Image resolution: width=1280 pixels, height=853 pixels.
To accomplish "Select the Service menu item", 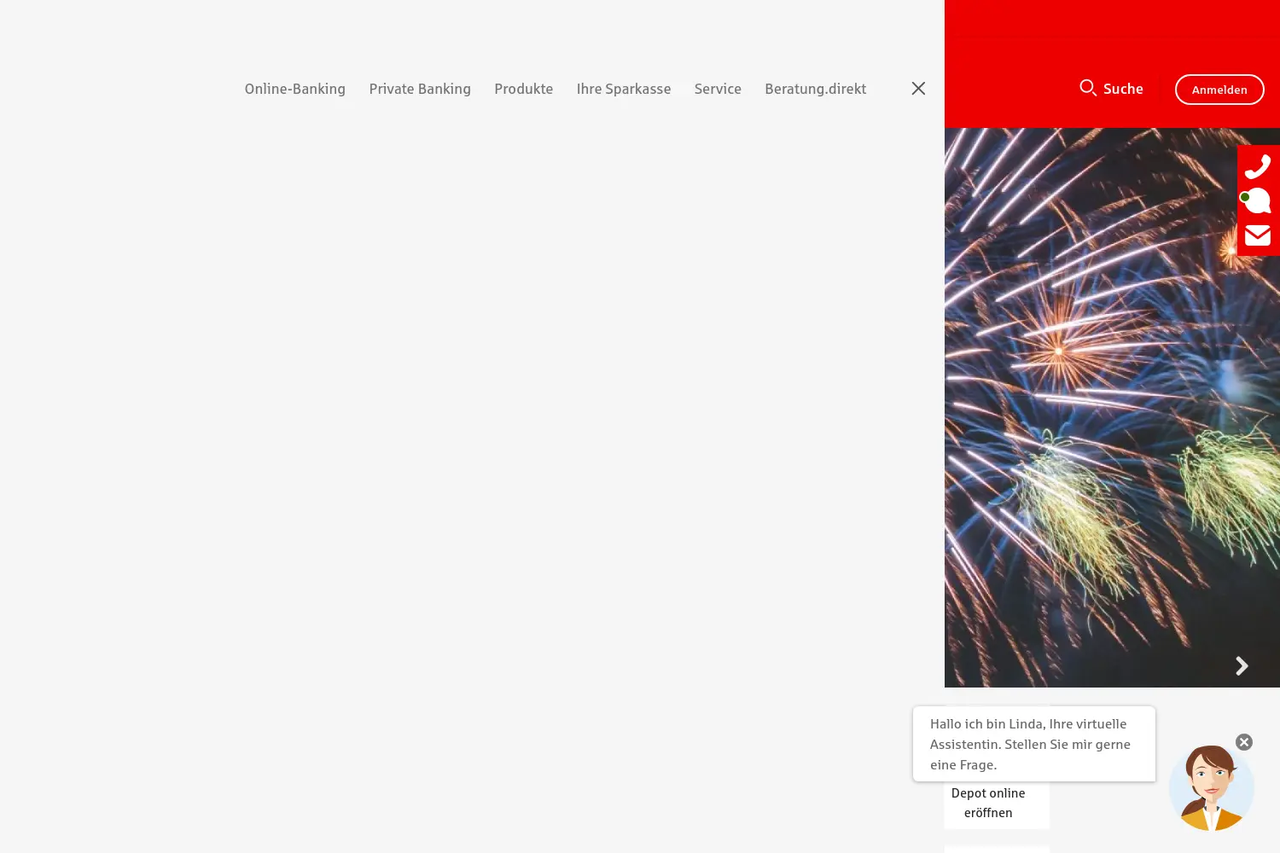I will [x=718, y=89].
